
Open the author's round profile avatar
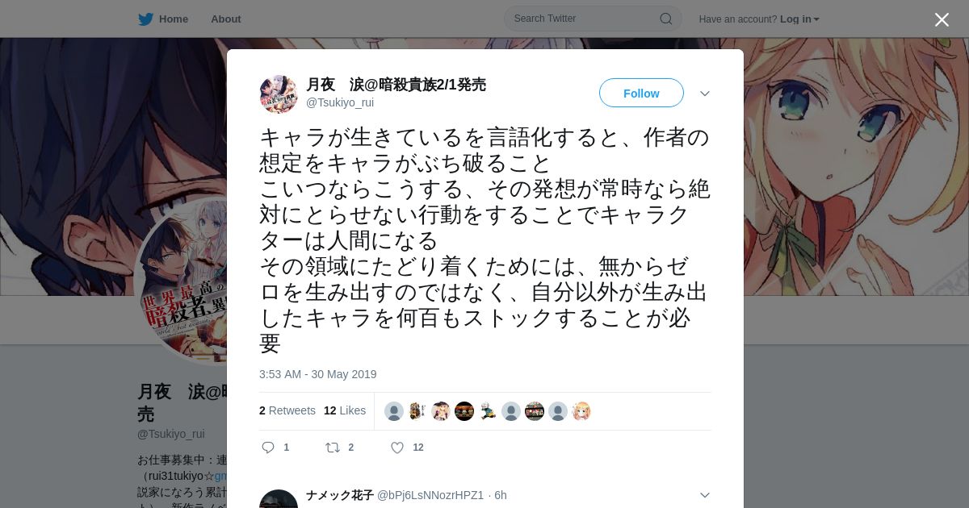click(279, 94)
